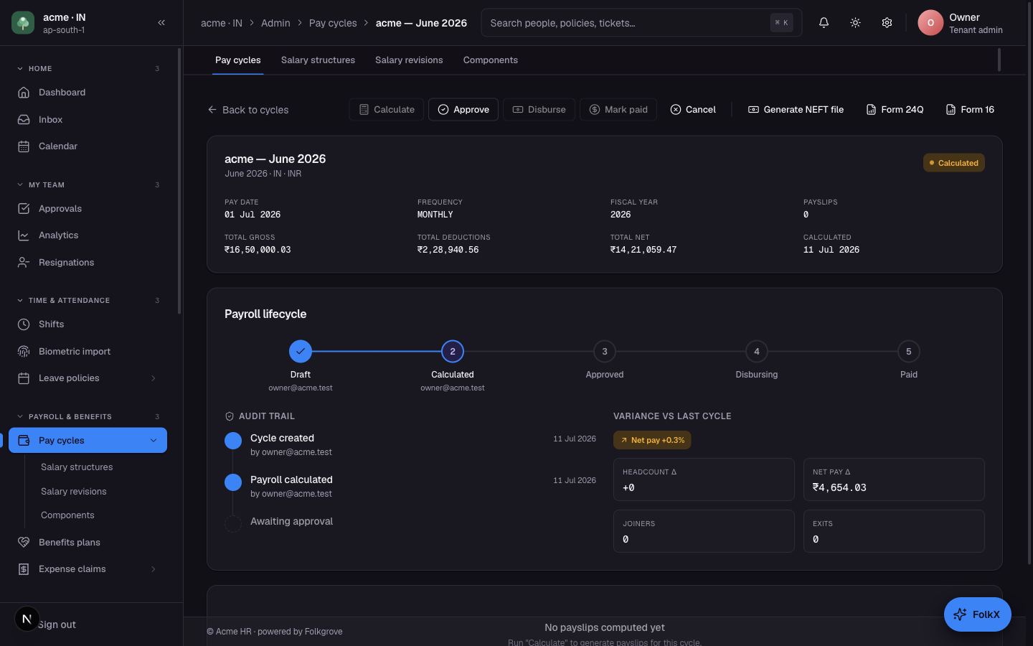
Task: Click the Cycle created audit entry
Action: (410, 444)
